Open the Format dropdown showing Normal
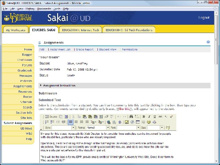220x165 pixels. [98, 127]
